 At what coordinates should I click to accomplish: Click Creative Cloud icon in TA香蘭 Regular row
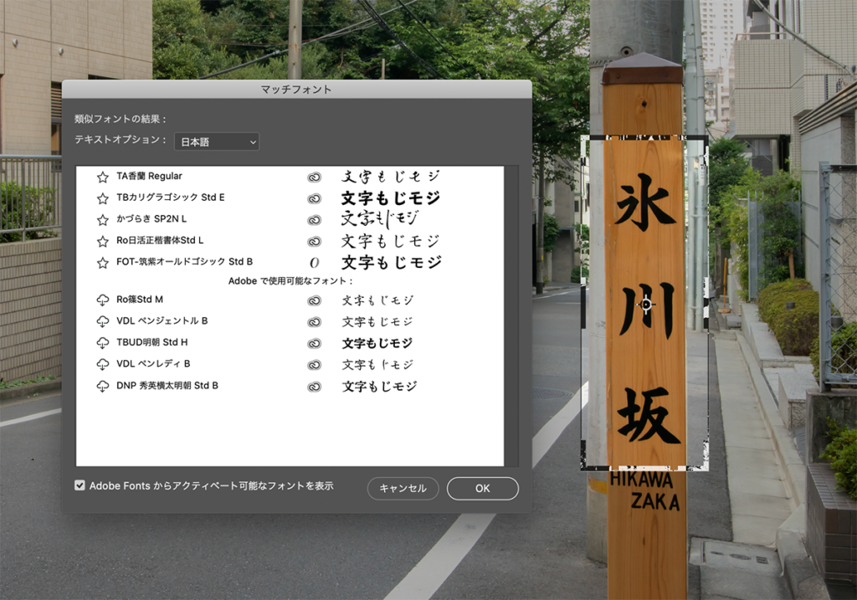[315, 177]
